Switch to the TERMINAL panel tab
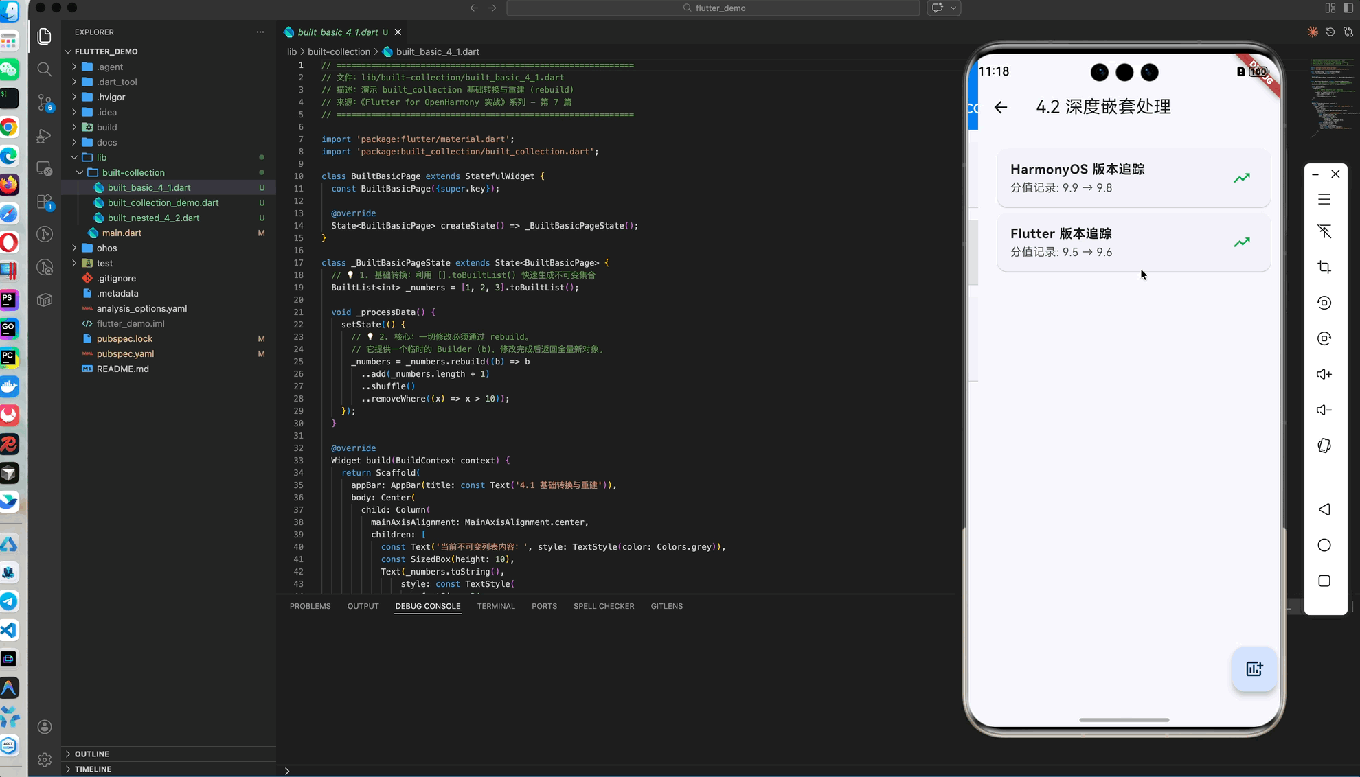Viewport: 1360px width, 777px height. click(496, 606)
